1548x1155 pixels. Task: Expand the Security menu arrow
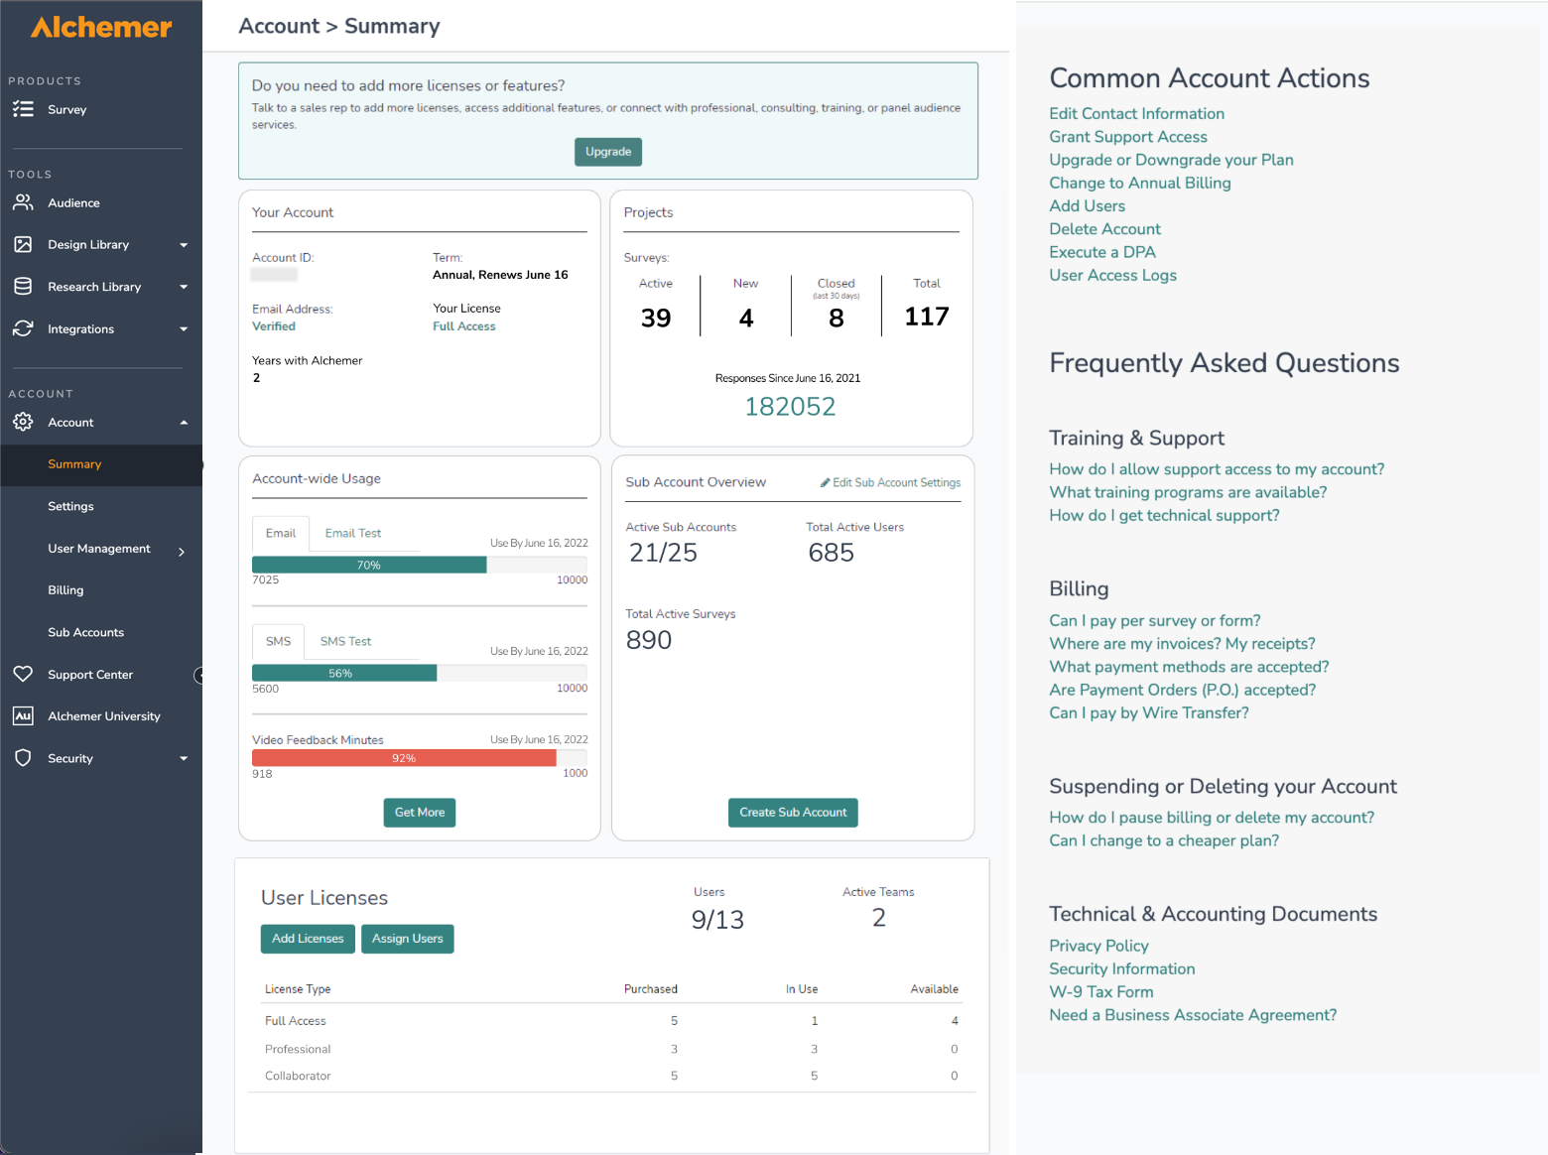click(x=184, y=759)
